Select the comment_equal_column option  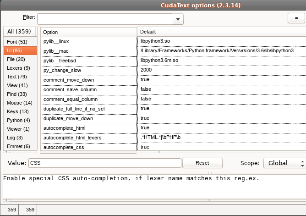[x=89, y=99]
